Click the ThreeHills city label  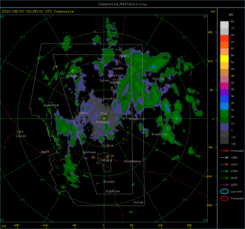point(136,119)
